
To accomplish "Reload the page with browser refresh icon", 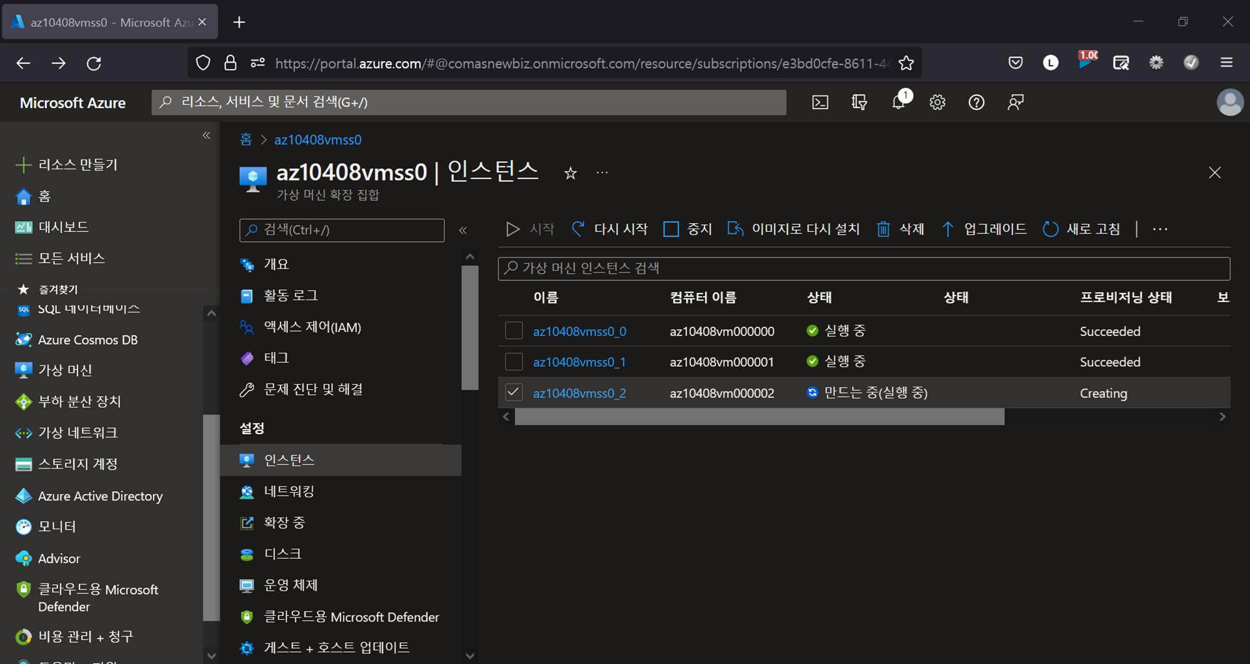I will point(94,63).
